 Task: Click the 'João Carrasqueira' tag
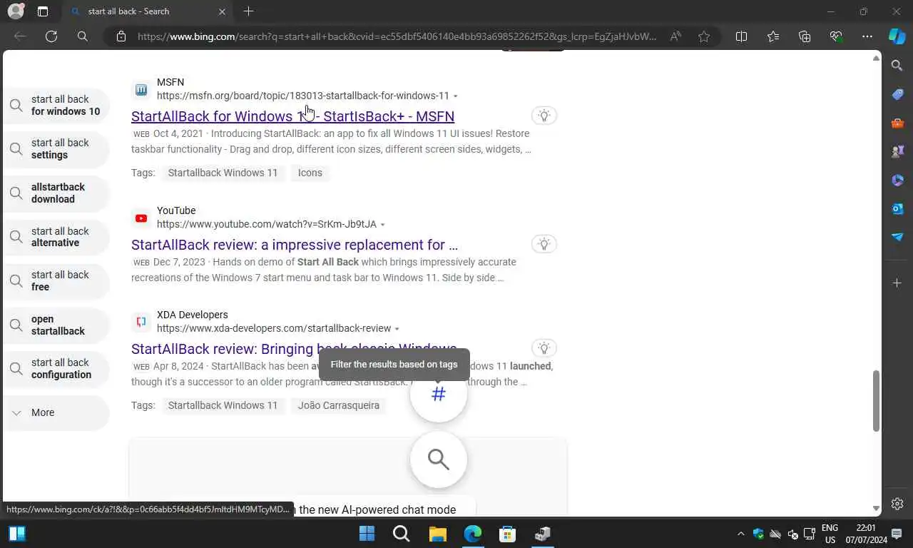point(339,405)
